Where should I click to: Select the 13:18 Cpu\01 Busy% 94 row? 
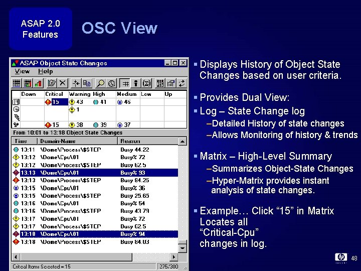click(95, 234)
